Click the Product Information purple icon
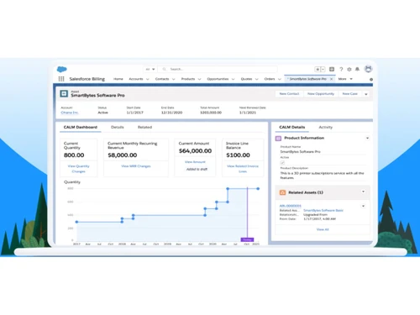Image resolution: width=420 pixels, height=315 pixels. point(278,139)
